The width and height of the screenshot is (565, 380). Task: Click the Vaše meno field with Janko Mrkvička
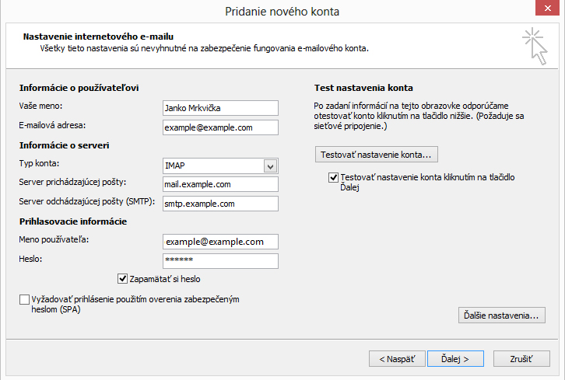click(220, 108)
